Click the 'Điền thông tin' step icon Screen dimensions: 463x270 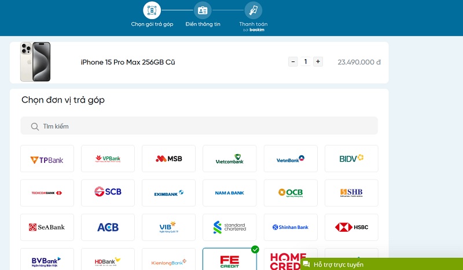tap(203, 10)
